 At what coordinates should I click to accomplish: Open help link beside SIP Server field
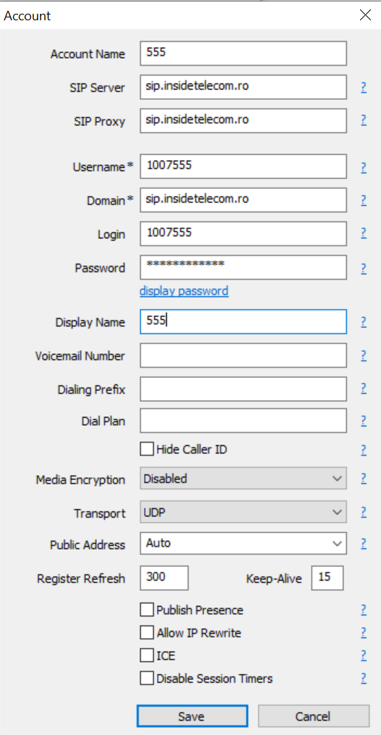(363, 87)
